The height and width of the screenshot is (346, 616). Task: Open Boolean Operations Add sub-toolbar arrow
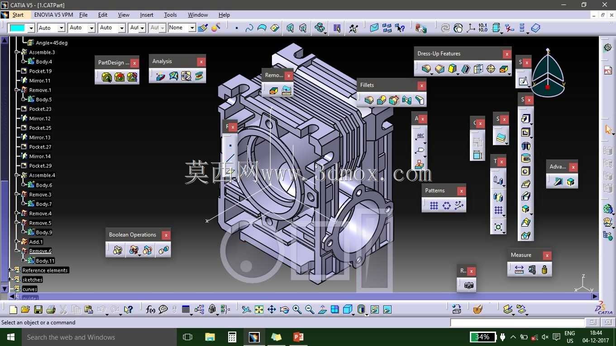pos(140,255)
